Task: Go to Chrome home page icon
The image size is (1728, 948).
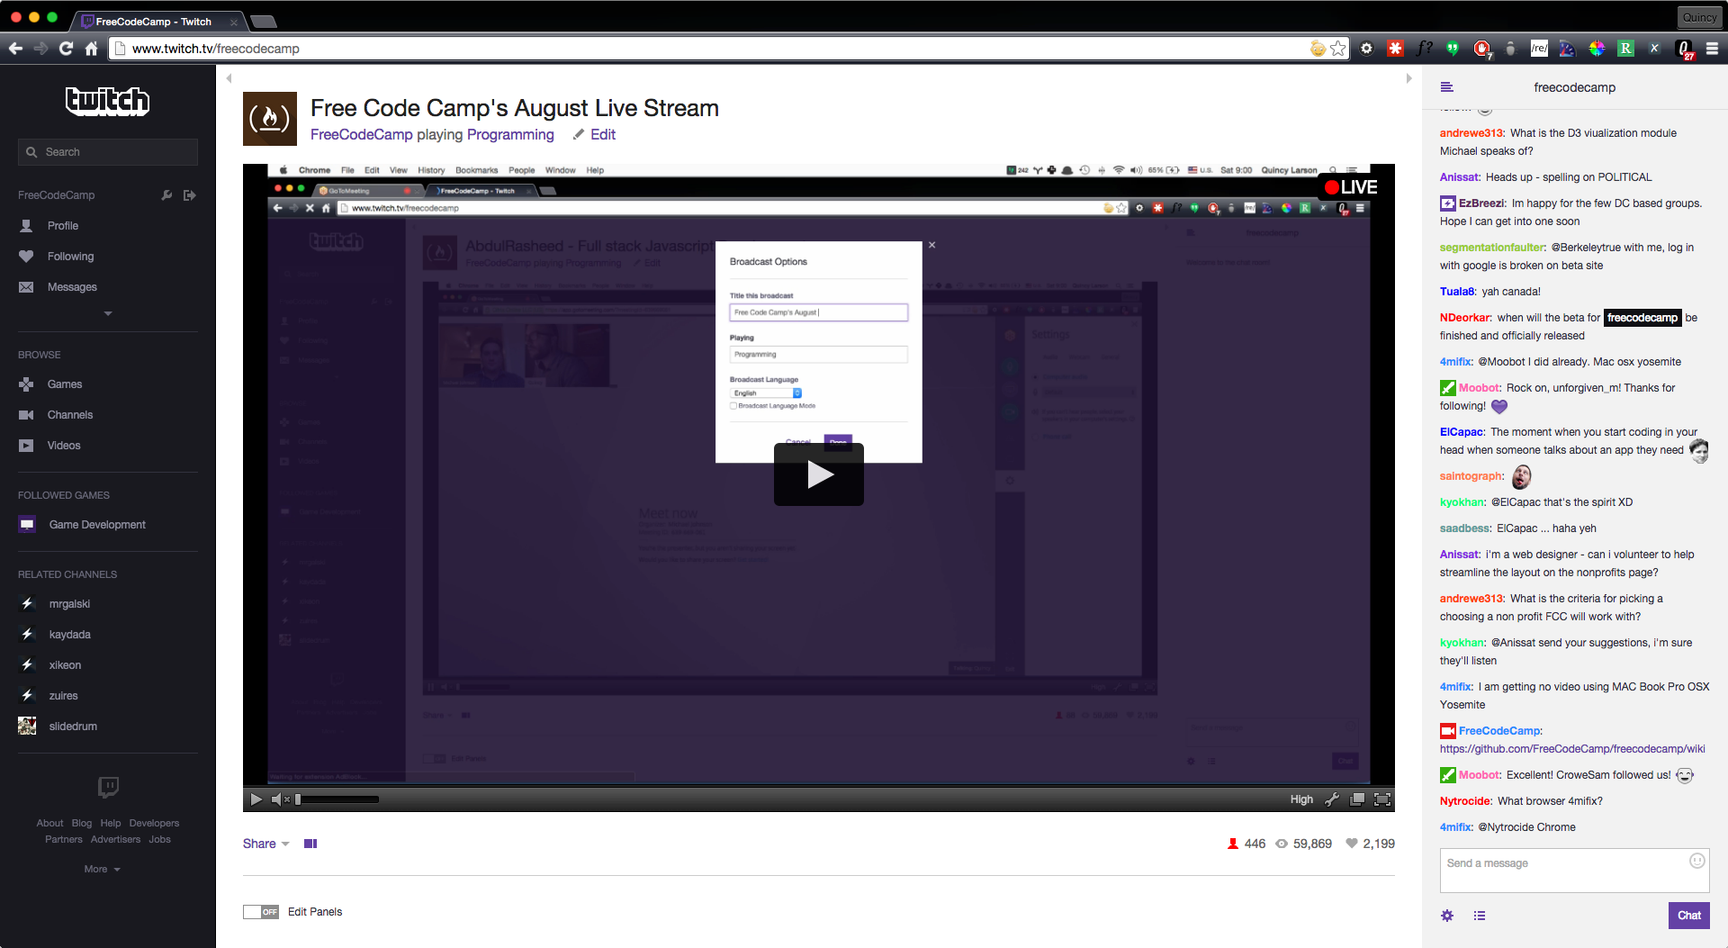Action: point(91,49)
